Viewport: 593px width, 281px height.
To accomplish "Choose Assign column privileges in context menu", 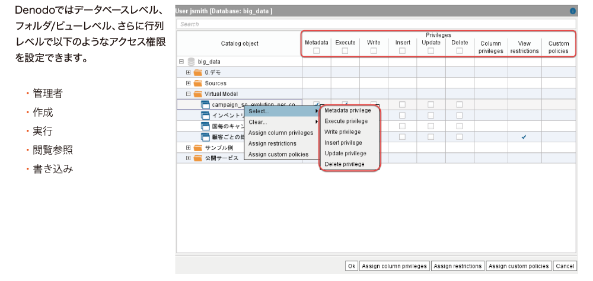I will (282, 133).
